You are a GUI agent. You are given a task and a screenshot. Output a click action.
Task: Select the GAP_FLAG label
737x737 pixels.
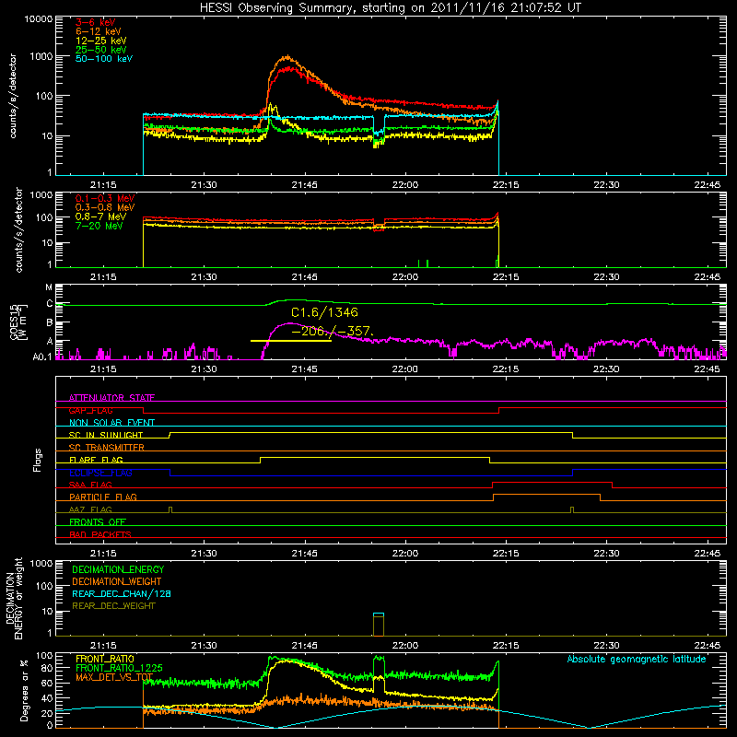91,410
